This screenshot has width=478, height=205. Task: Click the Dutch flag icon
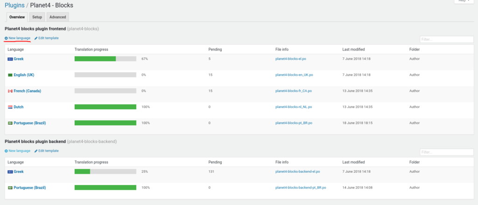click(10, 107)
